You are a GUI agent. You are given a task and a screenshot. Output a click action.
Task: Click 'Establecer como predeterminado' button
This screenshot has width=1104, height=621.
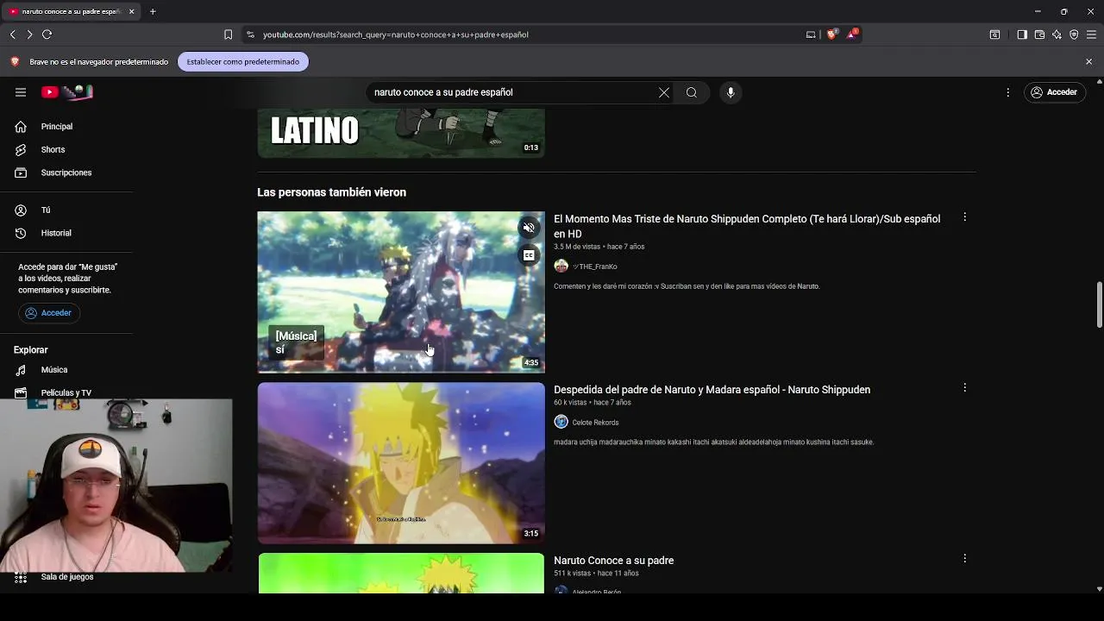tap(243, 61)
